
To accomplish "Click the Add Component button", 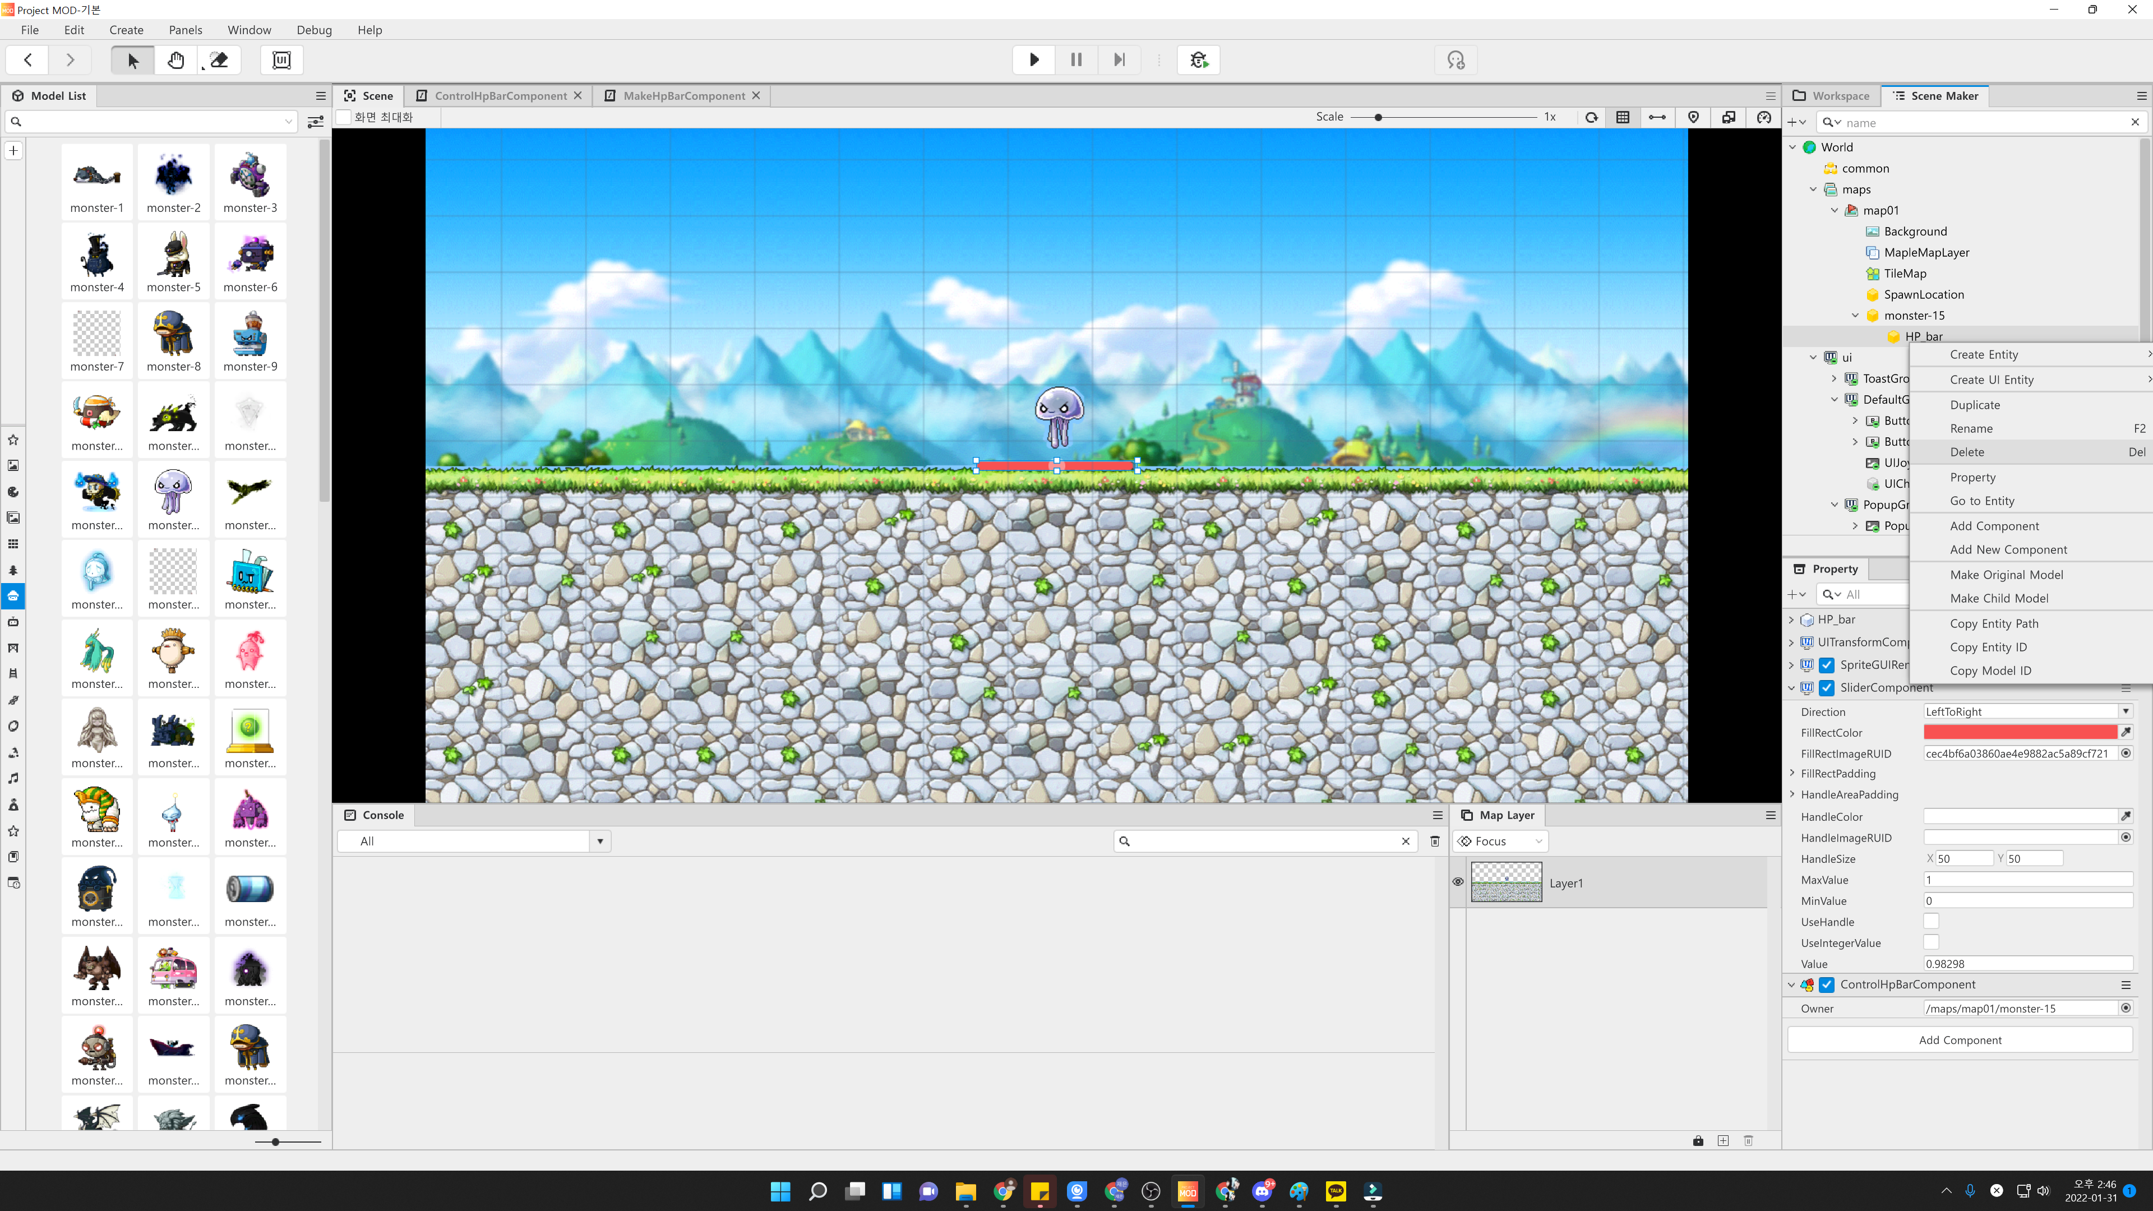I will point(1960,1039).
